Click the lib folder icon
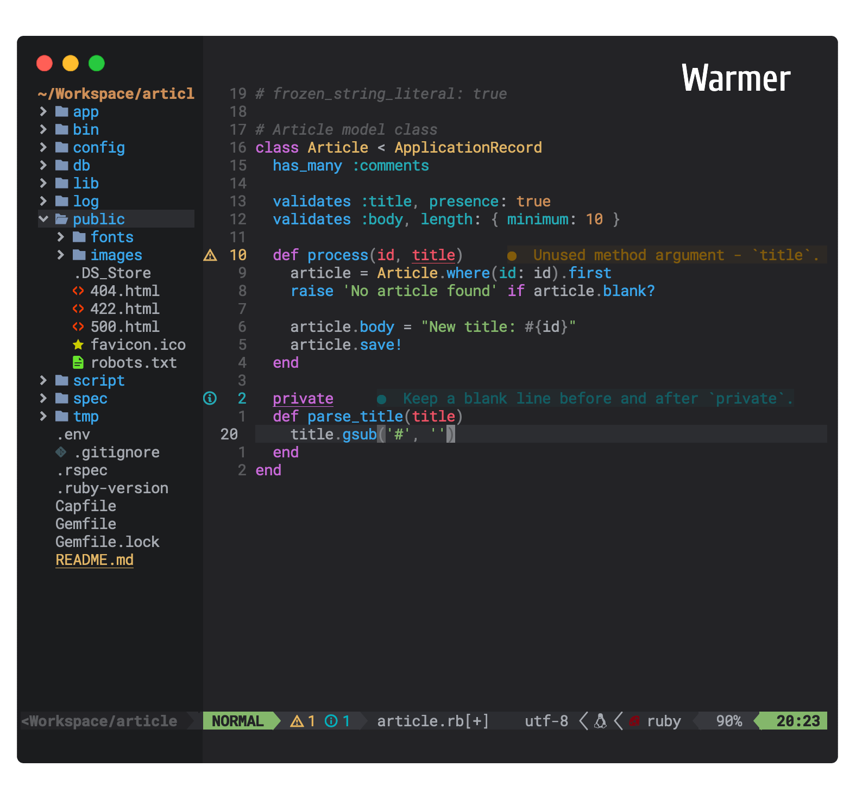 (62, 183)
